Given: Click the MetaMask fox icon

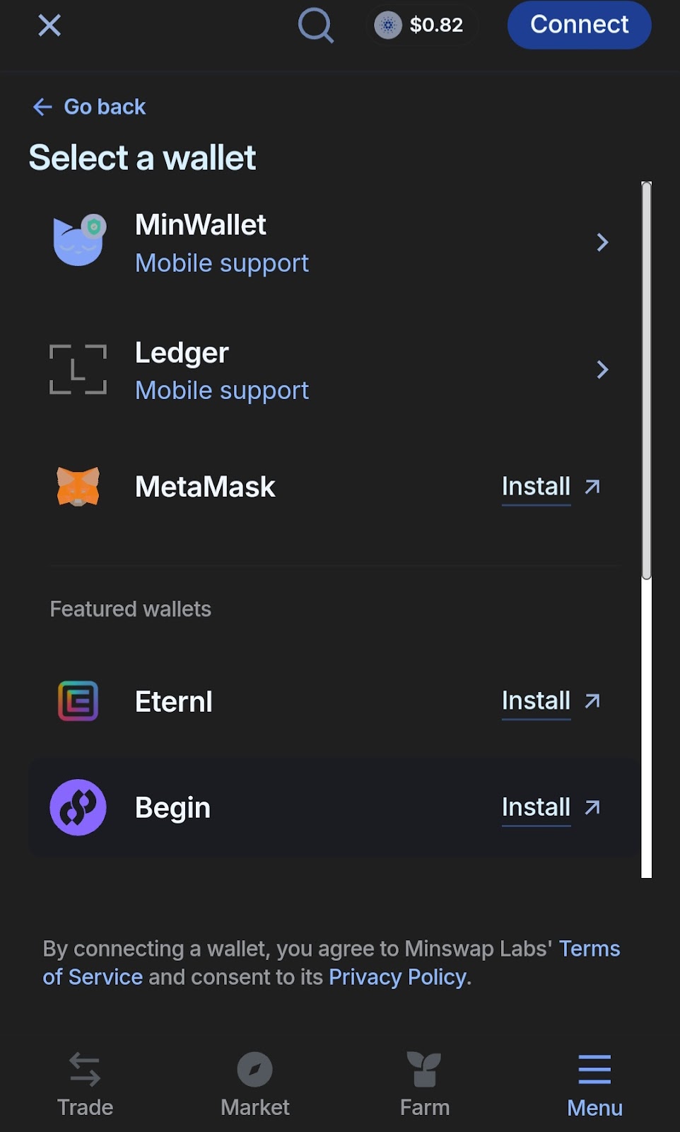Looking at the screenshot, I should (78, 486).
